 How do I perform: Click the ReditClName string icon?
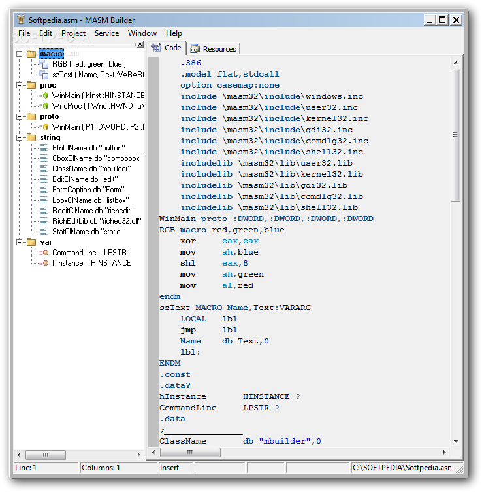pyautogui.click(x=44, y=211)
